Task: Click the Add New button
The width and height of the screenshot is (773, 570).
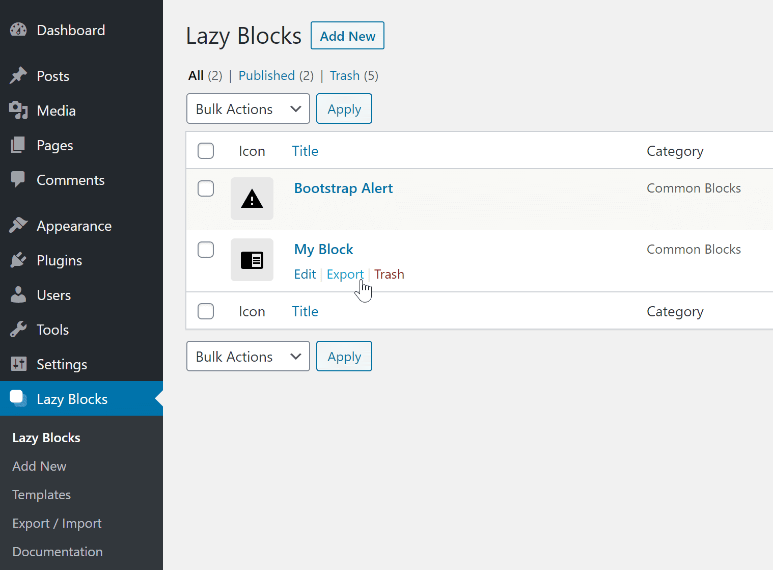Action: coord(347,35)
